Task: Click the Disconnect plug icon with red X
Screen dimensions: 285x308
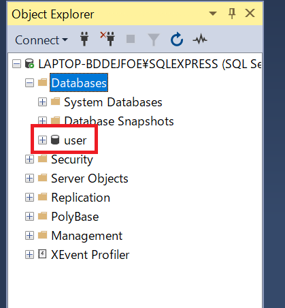Action: click(x=107, y=39)
